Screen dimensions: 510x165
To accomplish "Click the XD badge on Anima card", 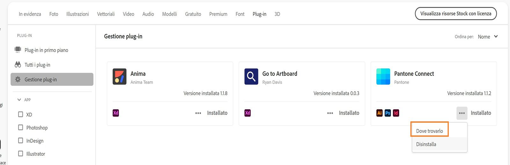I will click(116, 113).
